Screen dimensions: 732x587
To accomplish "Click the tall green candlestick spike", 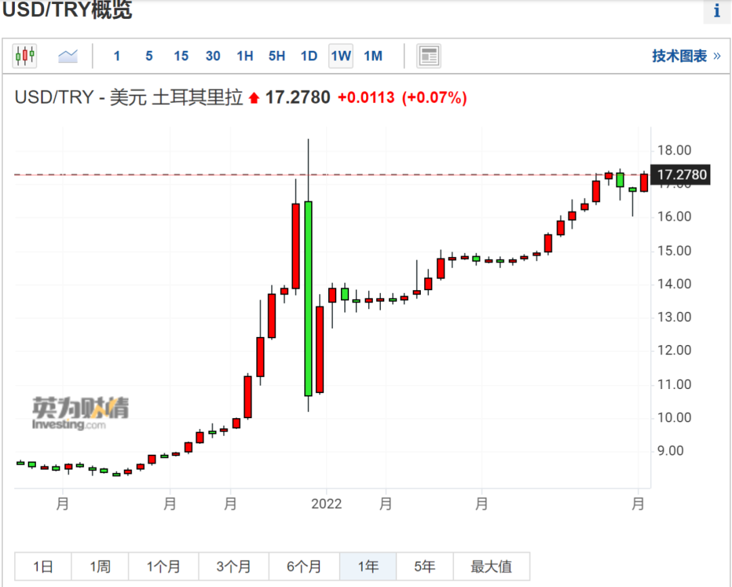I will tap(308, 298).
